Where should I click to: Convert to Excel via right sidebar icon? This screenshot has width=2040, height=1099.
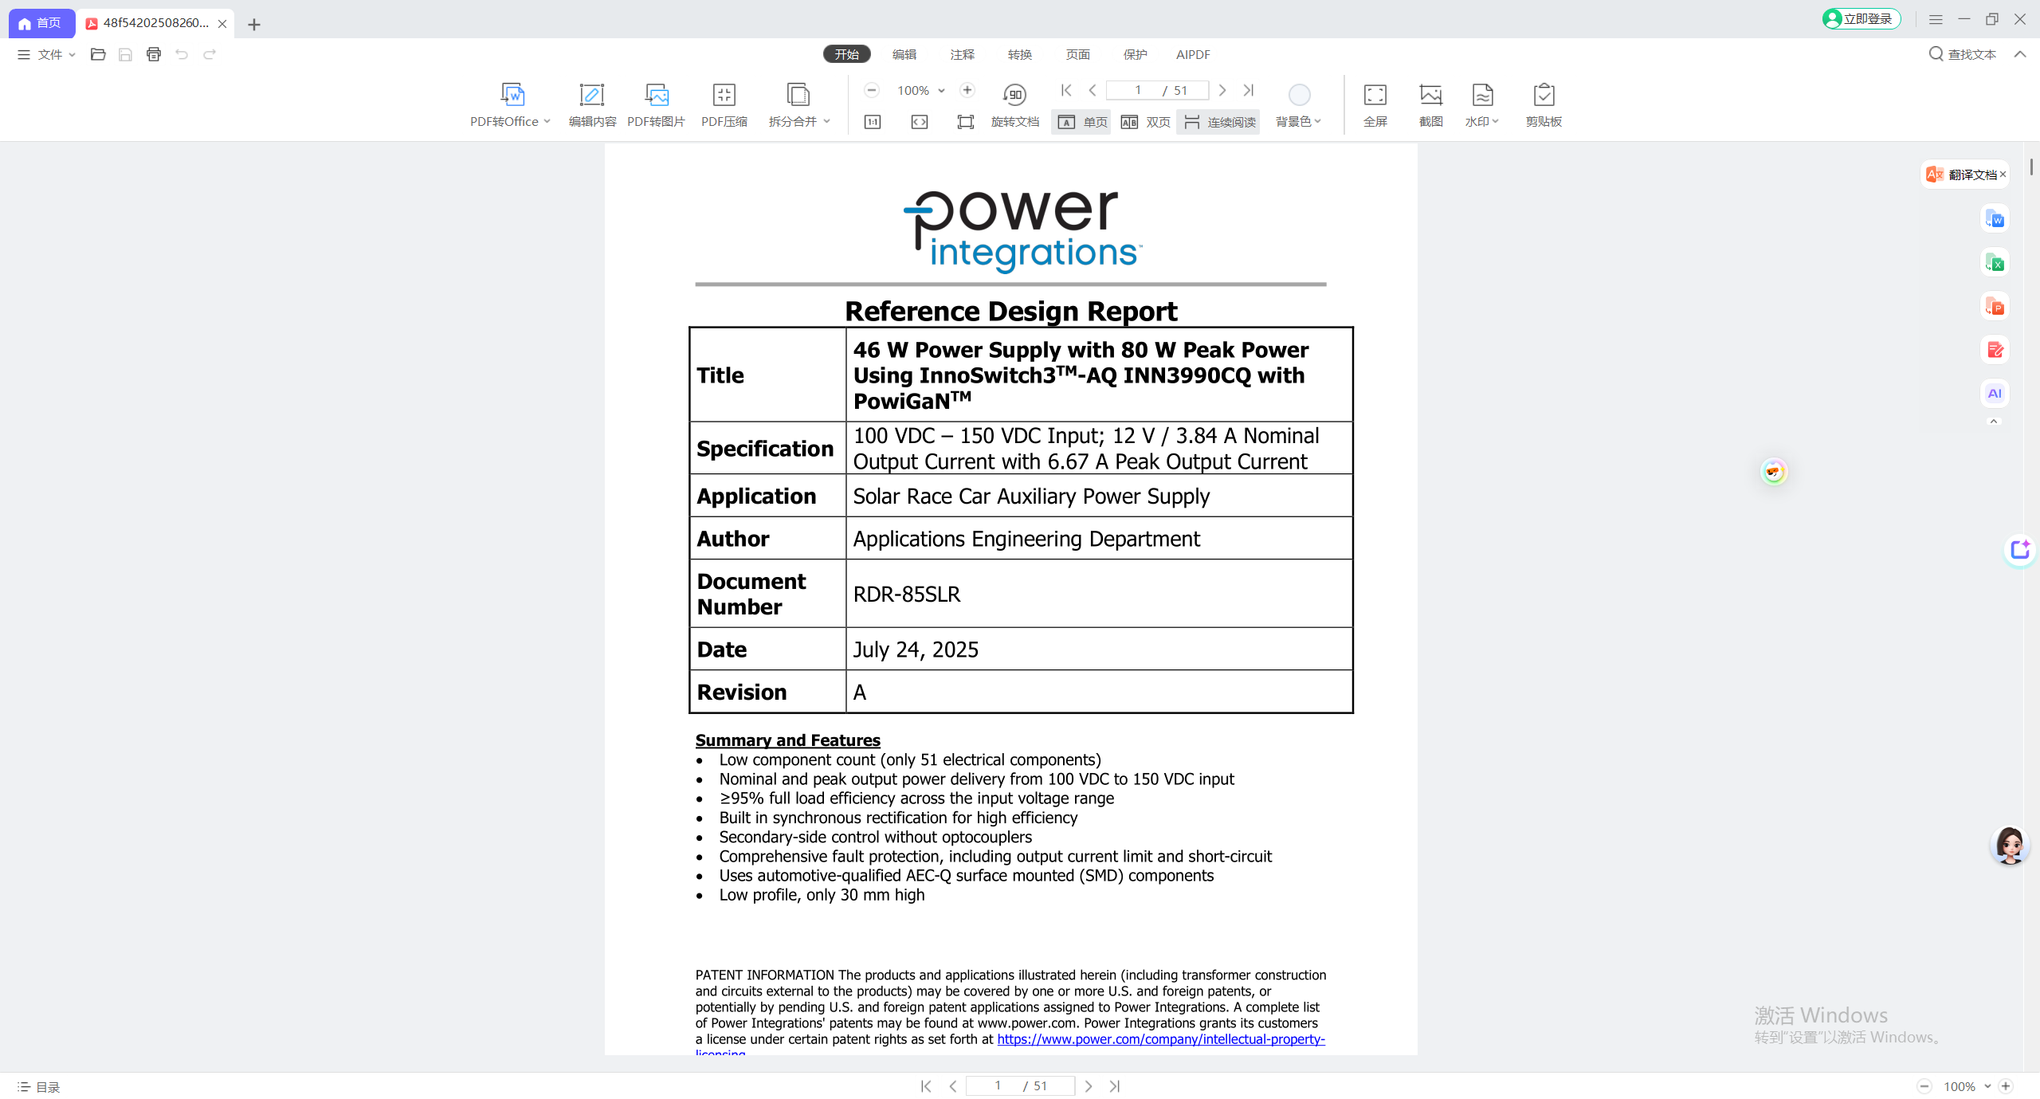click(x=1995, y=262)
